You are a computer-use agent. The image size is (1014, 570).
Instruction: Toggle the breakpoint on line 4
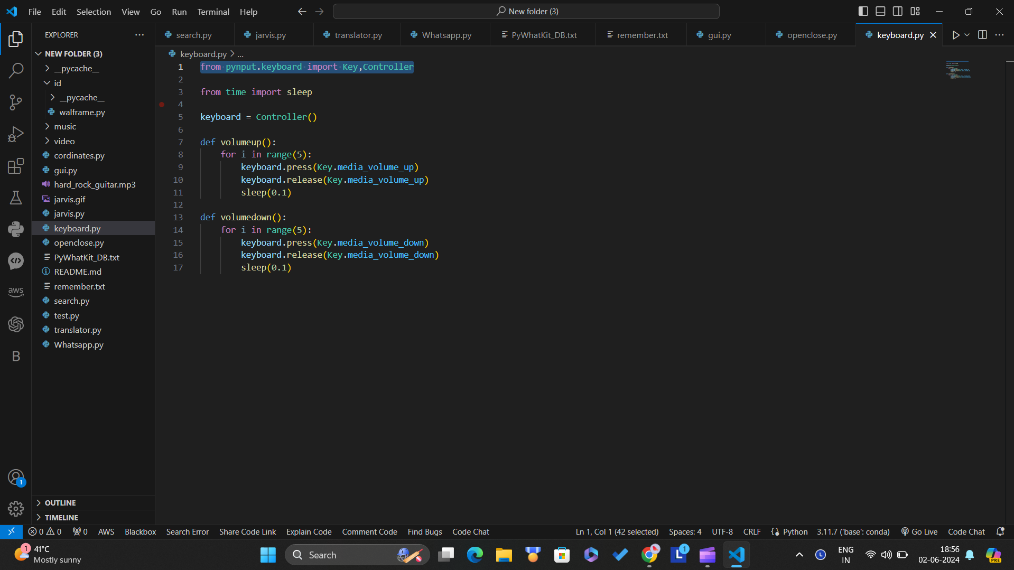point(162,105)
